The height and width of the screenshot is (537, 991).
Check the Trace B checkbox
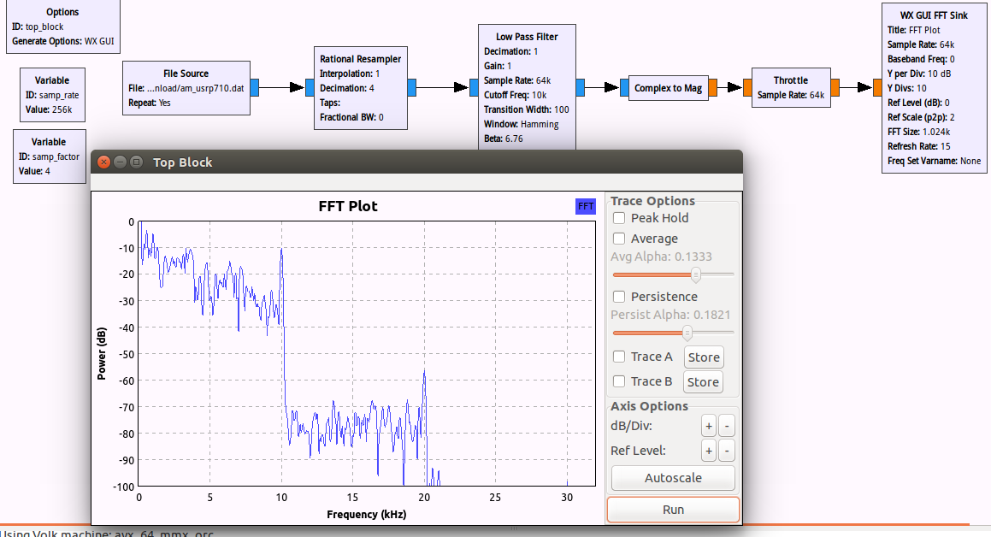pos(619,381)
